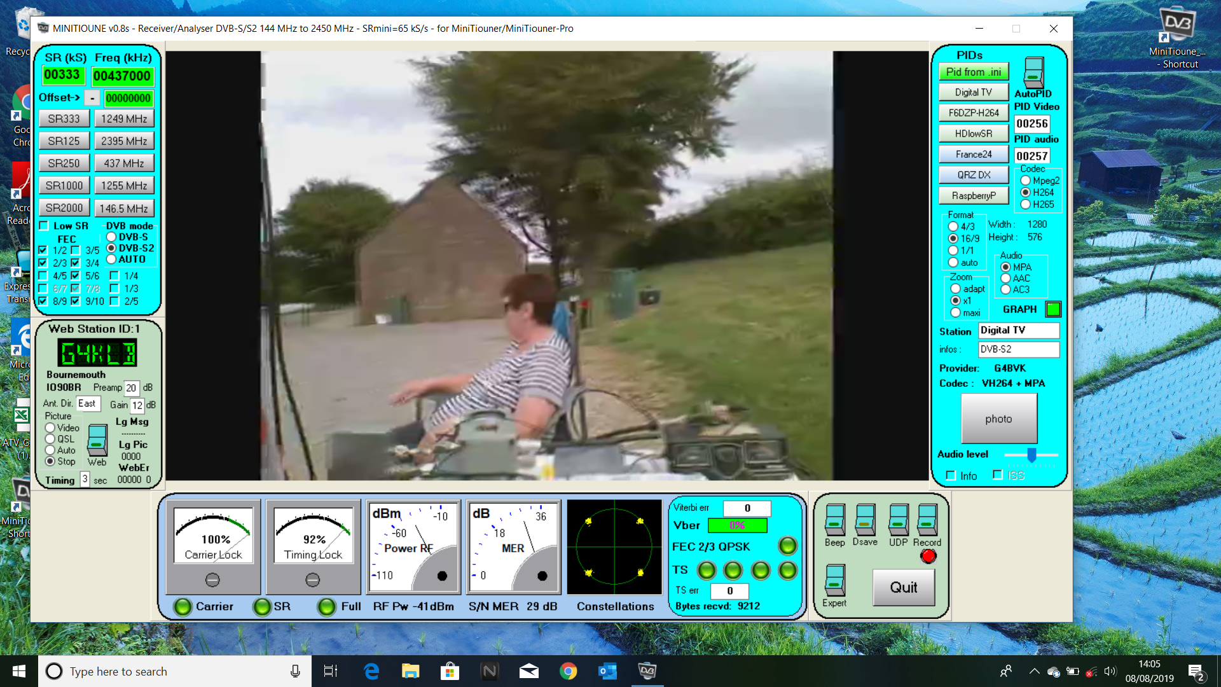Load the France24 PID preset
The width and height of the screenshot is (1221, 687).
973,154
